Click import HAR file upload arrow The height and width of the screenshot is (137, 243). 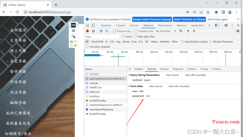coord(188,31)
